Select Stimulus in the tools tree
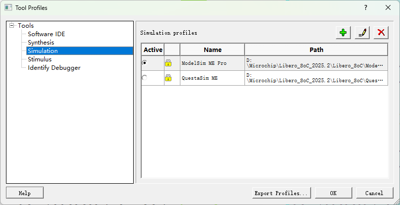The height and width of the screenshot is (205, 400). 40,59
